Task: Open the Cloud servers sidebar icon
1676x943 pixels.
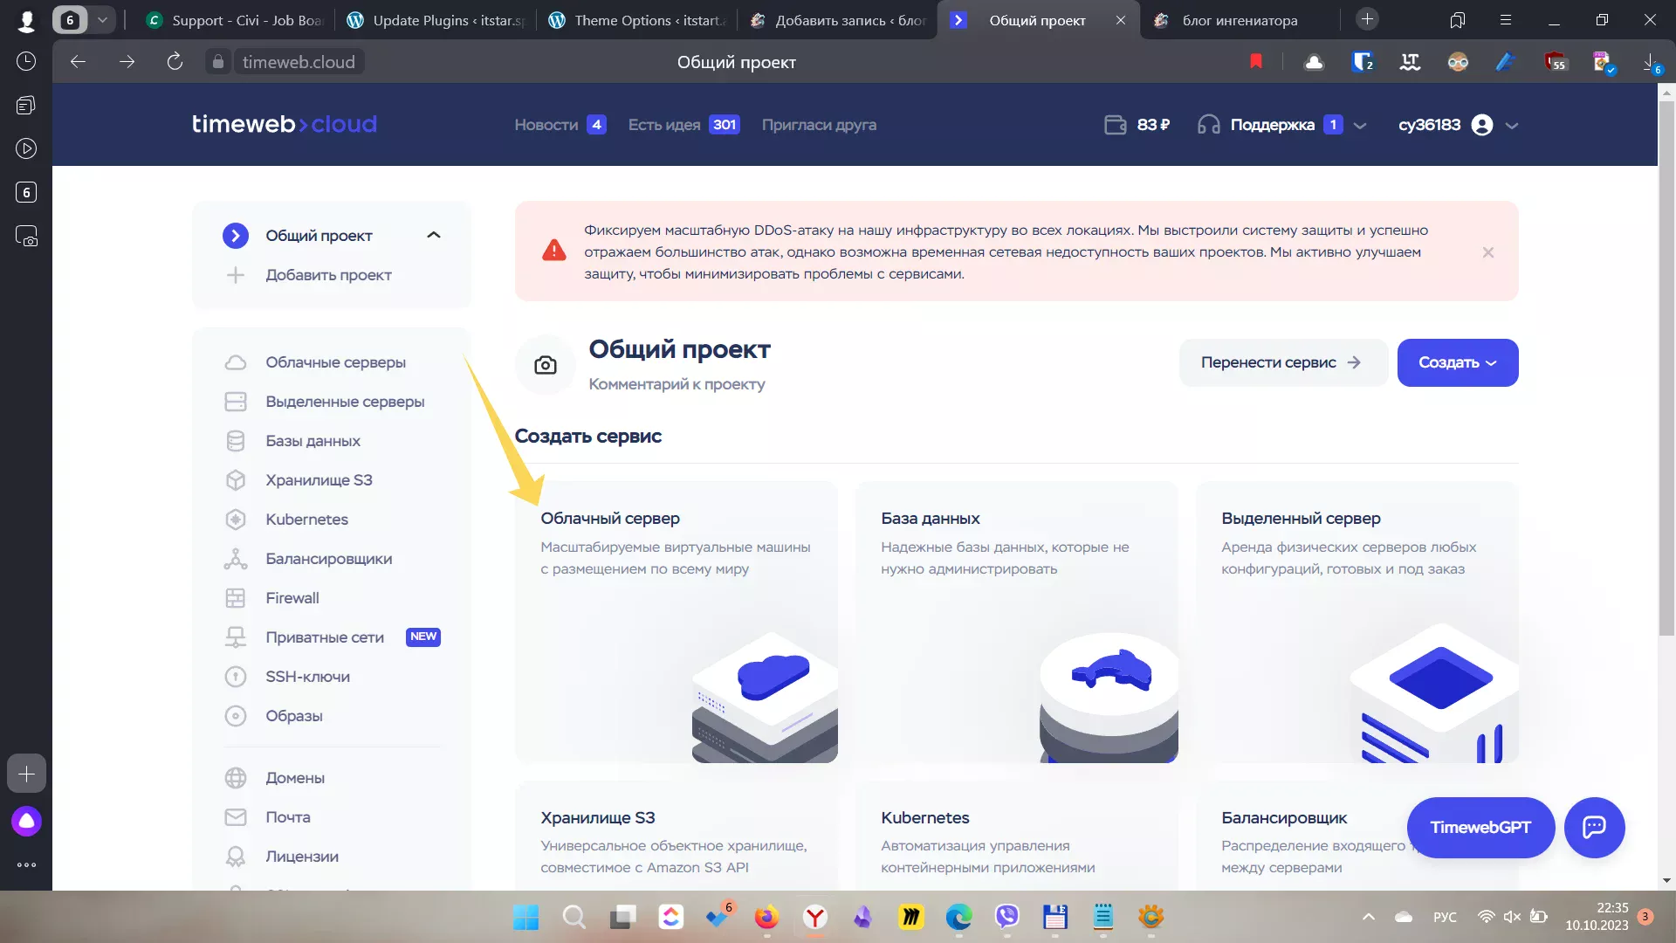Action: tap(236, 362)
